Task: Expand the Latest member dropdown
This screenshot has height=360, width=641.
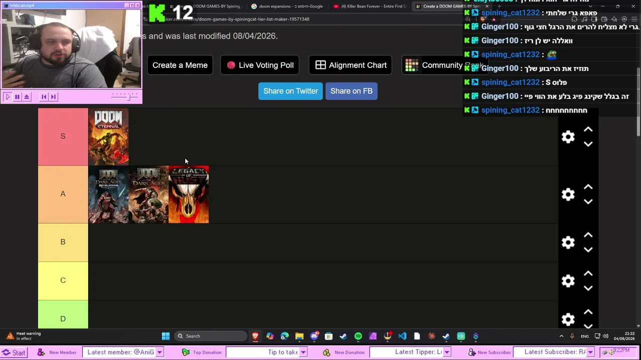Action: point(159,352)
